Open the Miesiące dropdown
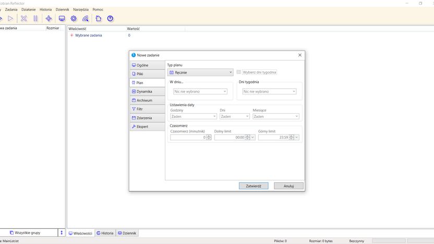Image resolution: width=434 pixels, height=244 pixels. click(x=276, y=116)
